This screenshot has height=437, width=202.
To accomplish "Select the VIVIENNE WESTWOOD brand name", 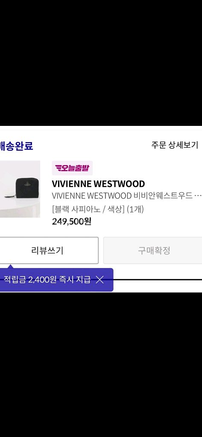I will [x=98, y=184].
